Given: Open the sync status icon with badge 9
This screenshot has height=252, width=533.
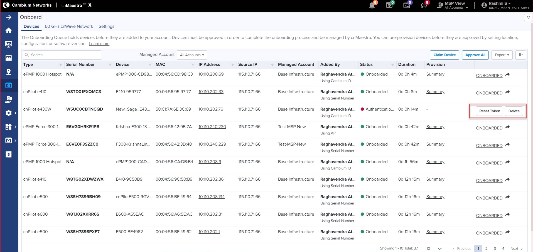Looking at the screenshot, I should point(424,5).
